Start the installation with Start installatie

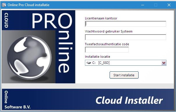124,75
